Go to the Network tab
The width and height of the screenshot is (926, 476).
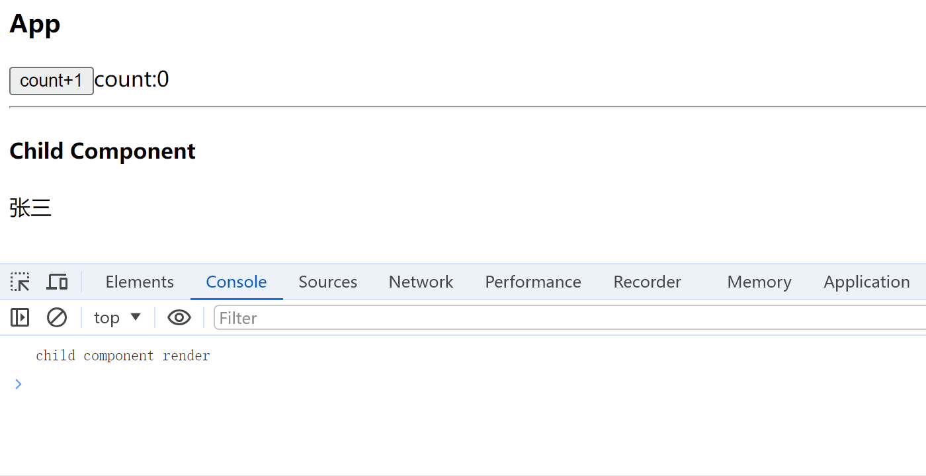421,282
